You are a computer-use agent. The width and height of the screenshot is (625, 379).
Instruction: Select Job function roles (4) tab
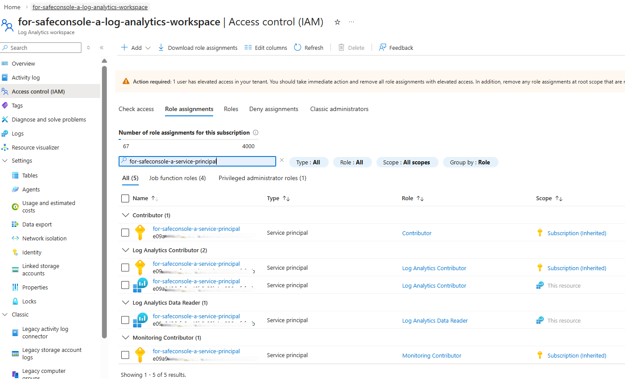[x=177, y=178]
